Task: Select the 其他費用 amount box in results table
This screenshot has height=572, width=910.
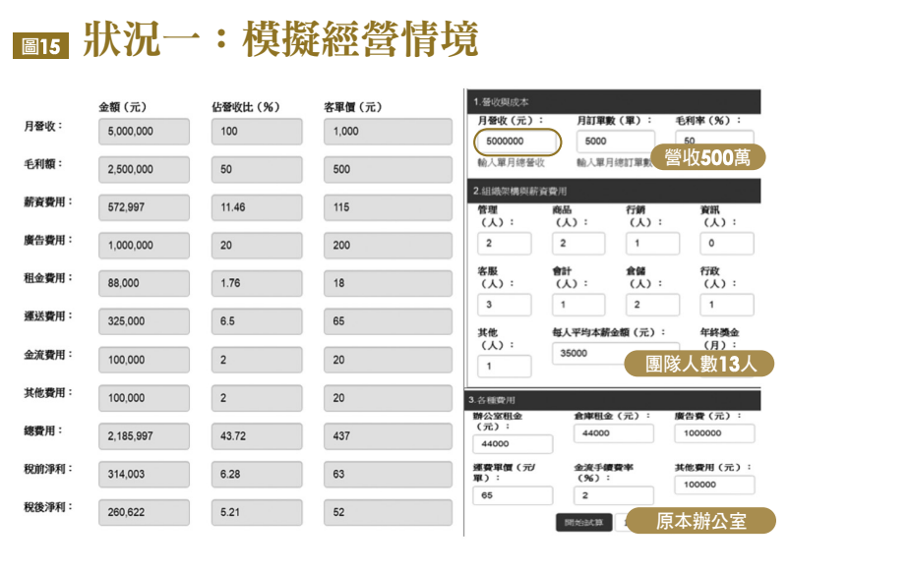Action: point(144,398)
